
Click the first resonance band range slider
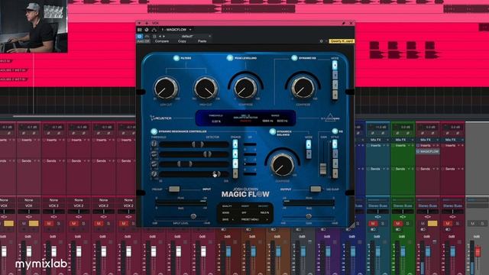(194, 144)
